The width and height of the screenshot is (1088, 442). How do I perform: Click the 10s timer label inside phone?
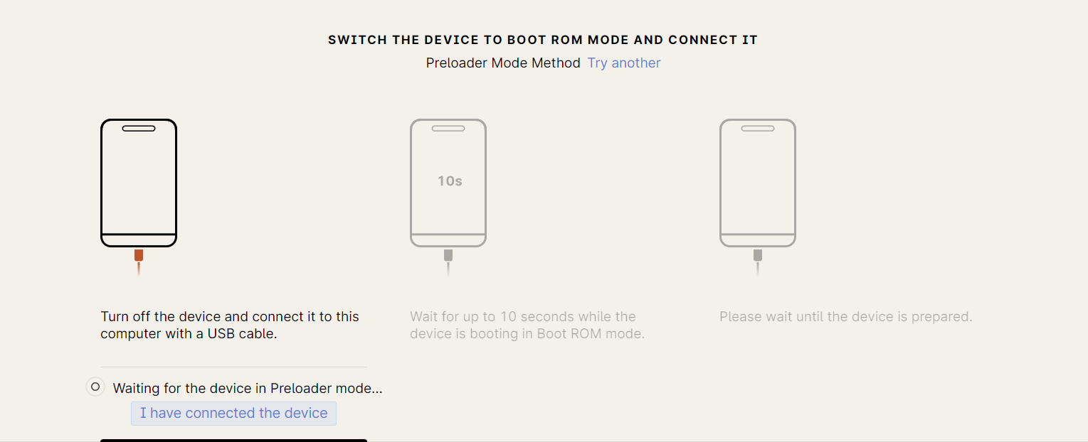click(450, 181)
